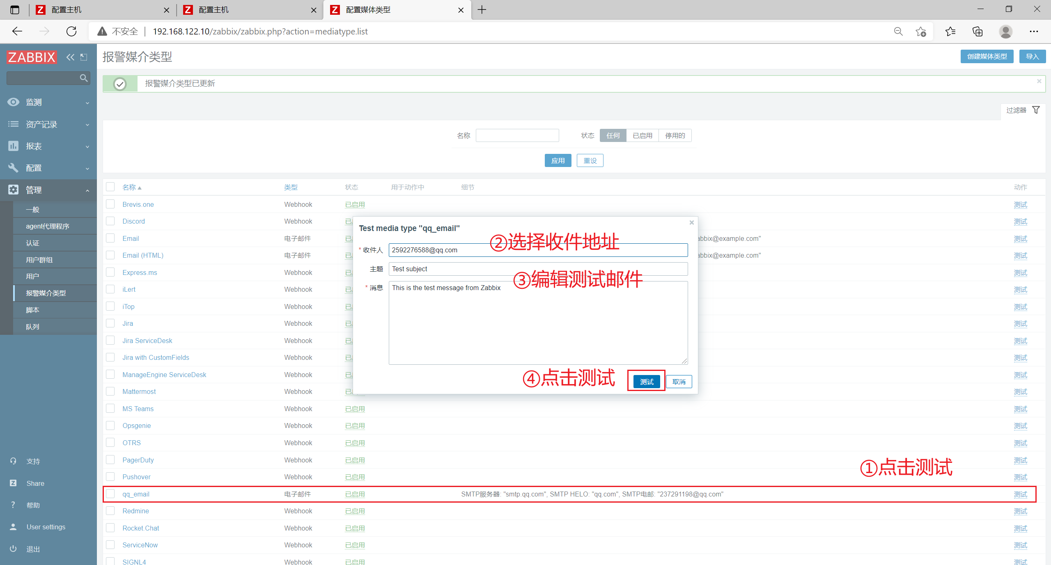Expand the 配置 configuration menu

tap(48, 168)
